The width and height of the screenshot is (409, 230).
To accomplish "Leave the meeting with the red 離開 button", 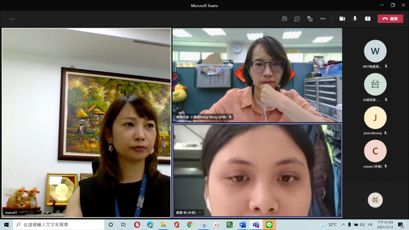I will pyautogui.click(x=390, y=19).
